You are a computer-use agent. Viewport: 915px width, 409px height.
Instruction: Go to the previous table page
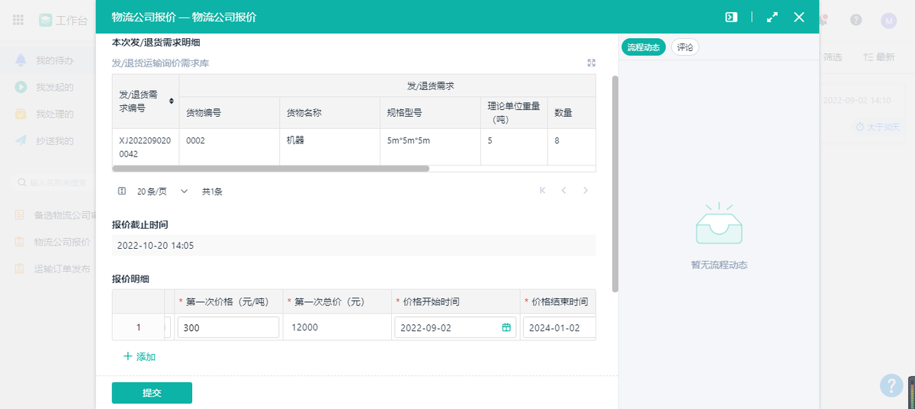click(x=563, y=191)
